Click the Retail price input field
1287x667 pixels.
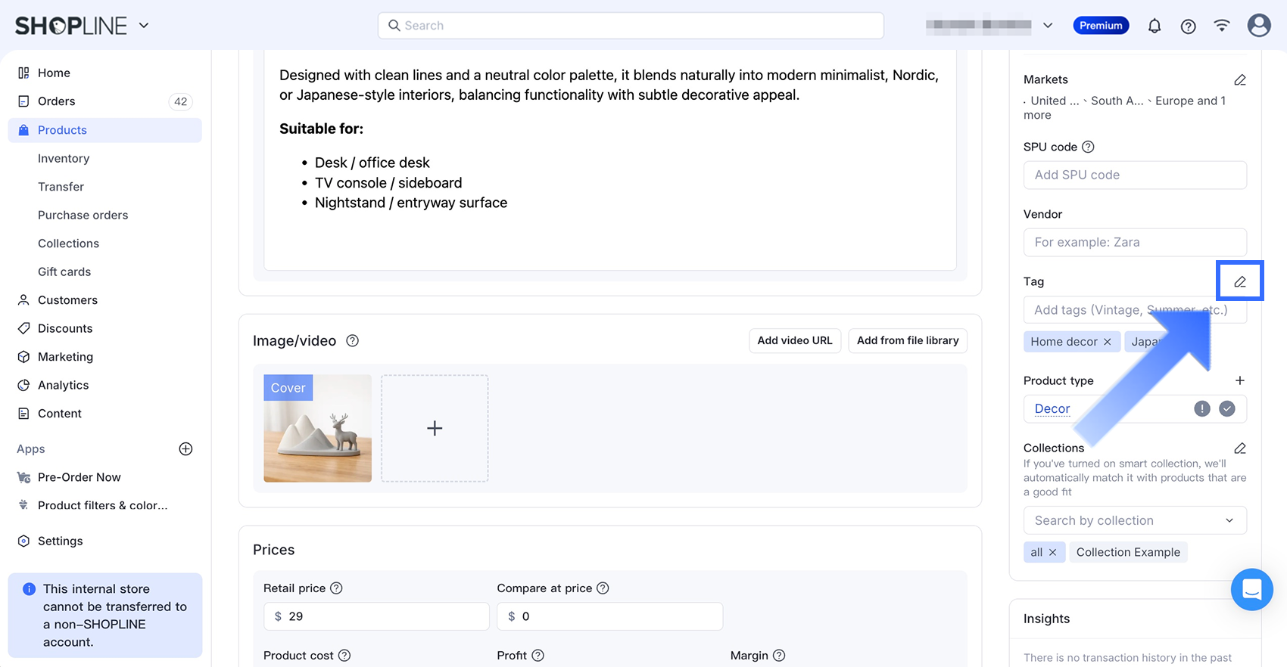tap(382, 616)
